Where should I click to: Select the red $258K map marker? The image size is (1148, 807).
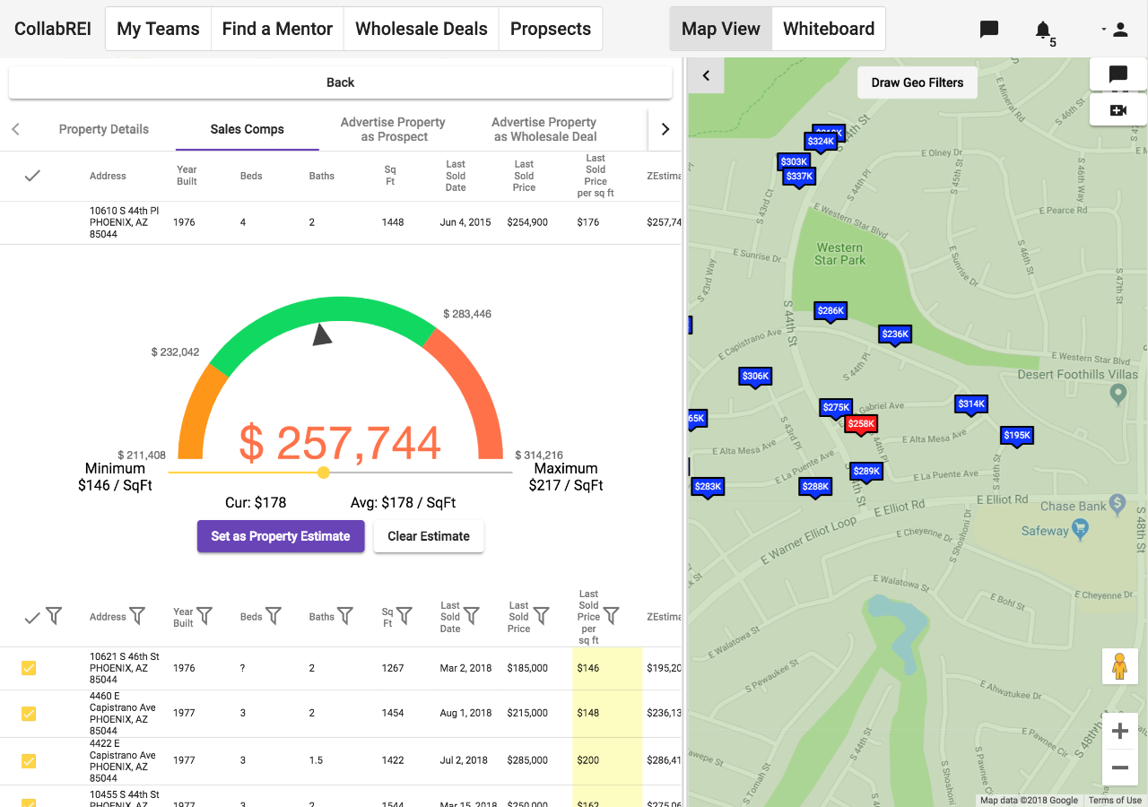(860, 423)
